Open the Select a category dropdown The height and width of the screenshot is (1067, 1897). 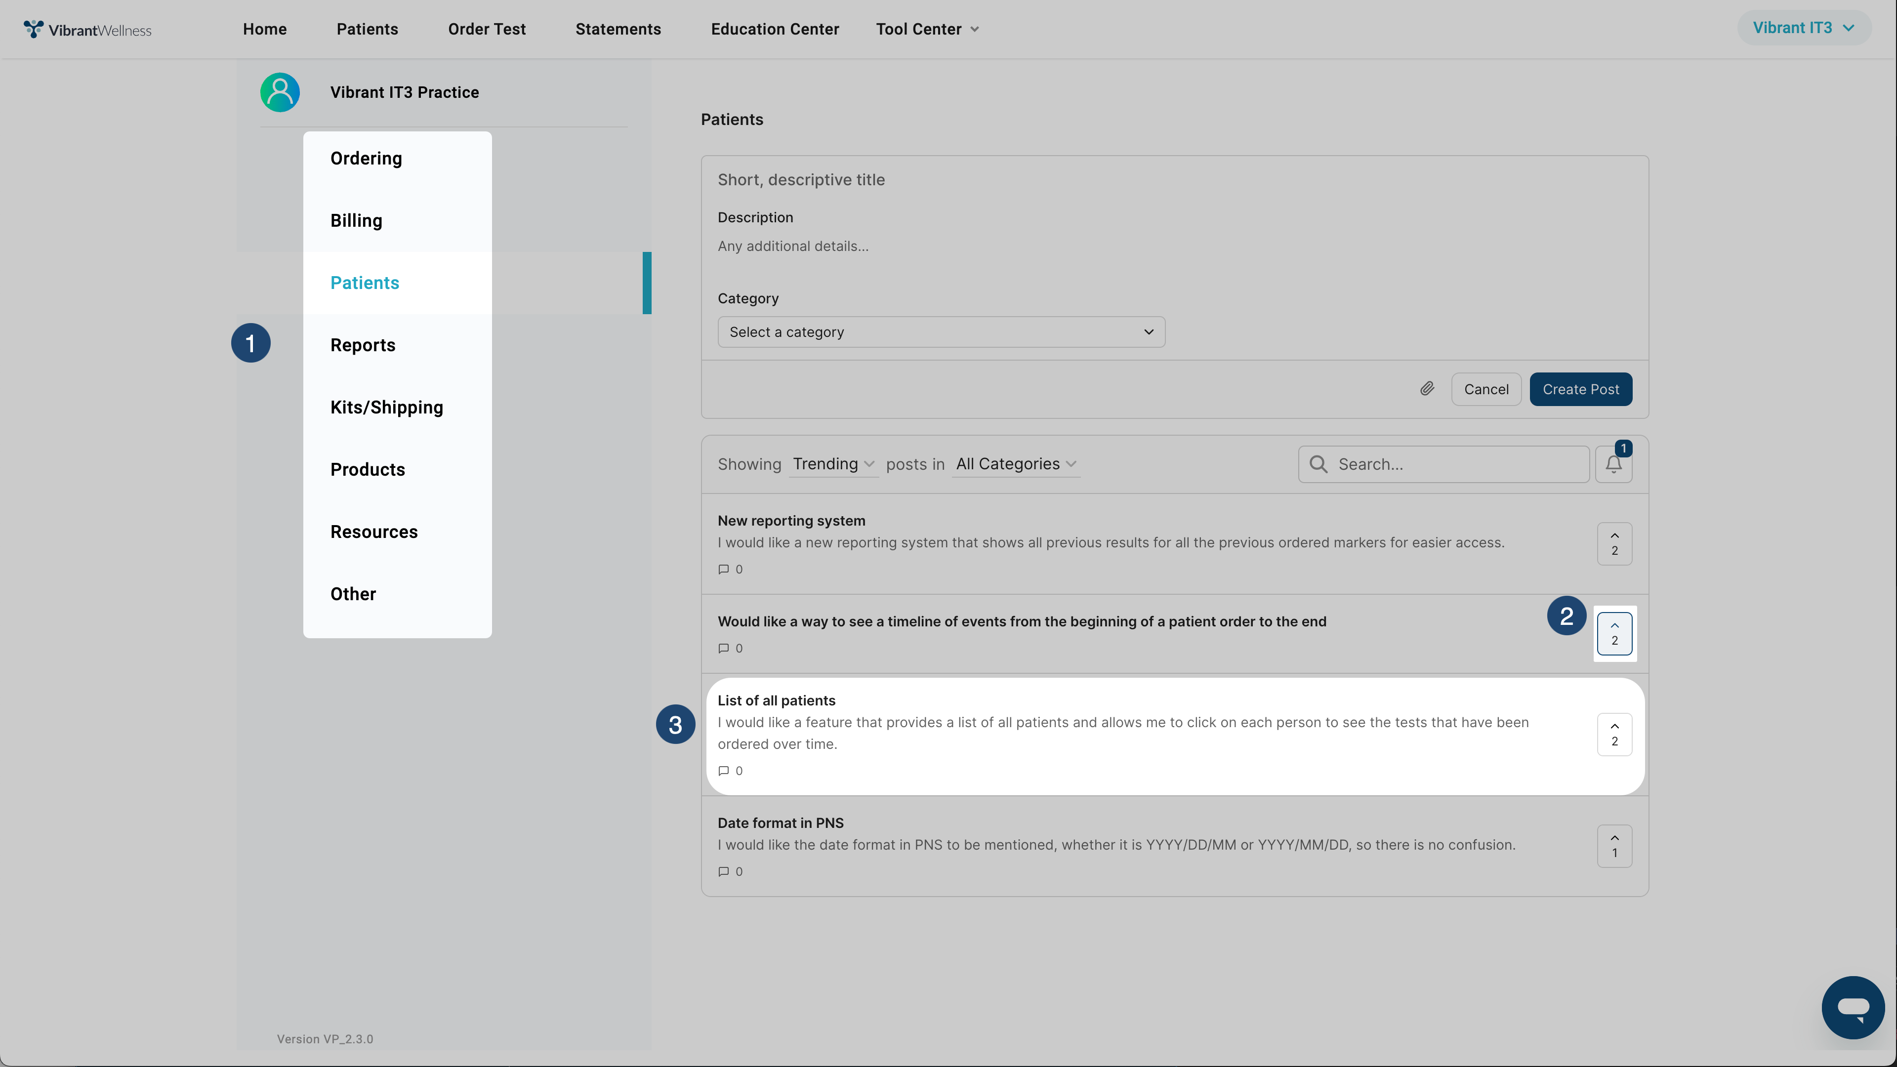click(941, 332)
